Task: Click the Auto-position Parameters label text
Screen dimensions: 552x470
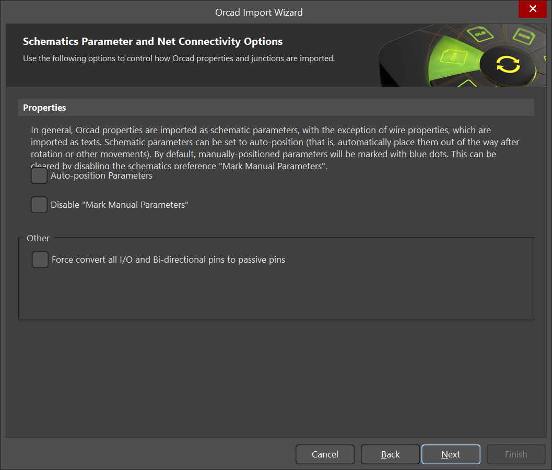Action: click(x=101, y=175)
